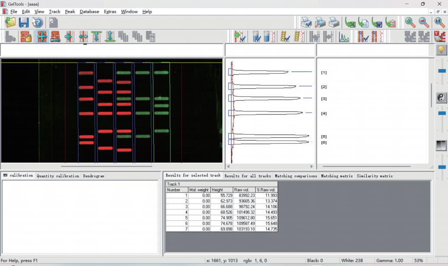Select peak label [4]
This screenshot has width=448, height=266.
pos(324,114)
